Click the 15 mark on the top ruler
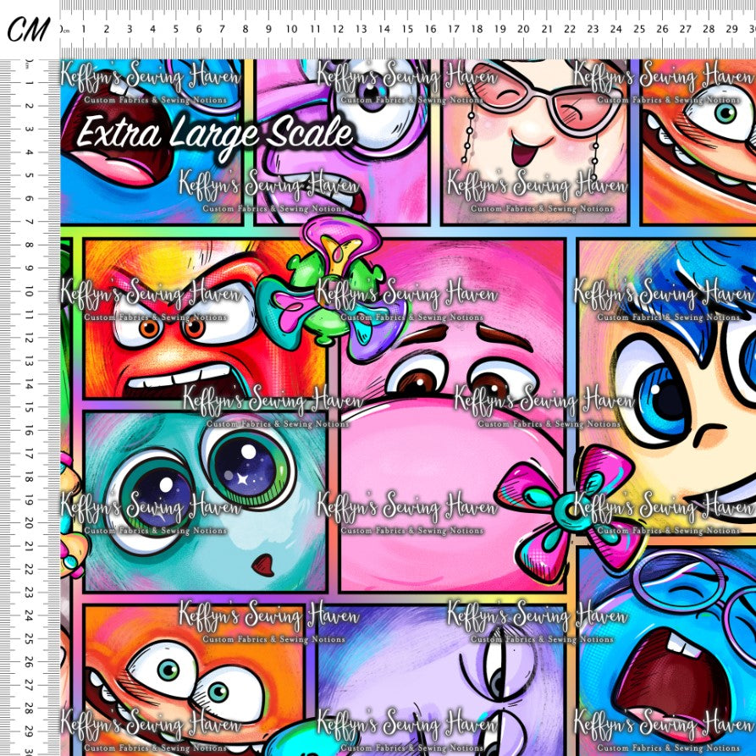 click(x=407, y=30)
